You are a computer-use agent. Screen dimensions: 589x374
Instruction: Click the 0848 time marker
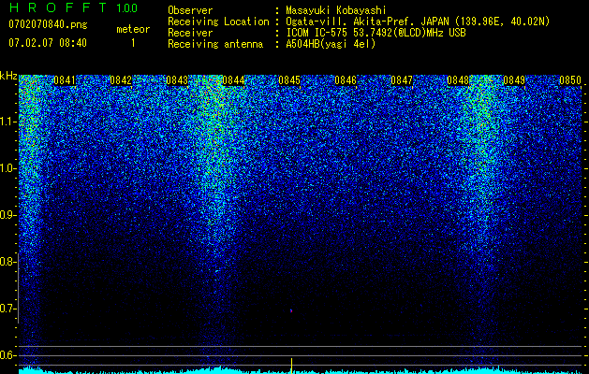point(458,80)
